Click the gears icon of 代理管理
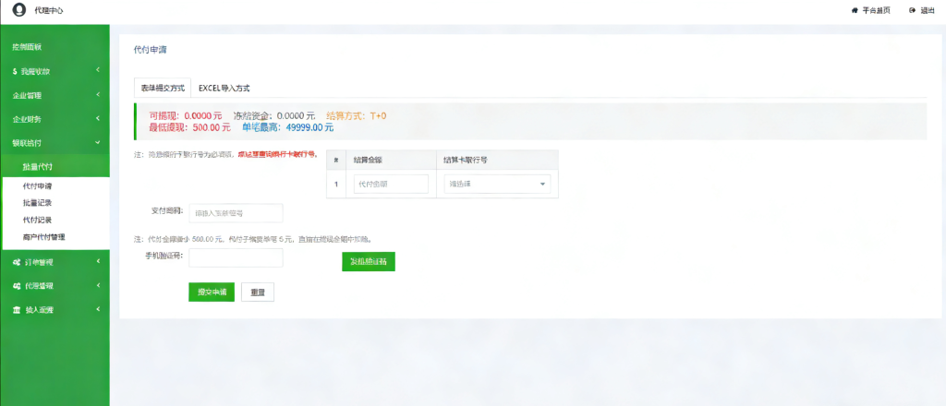Viewport: 946px width, 406px height. [17, 285]
